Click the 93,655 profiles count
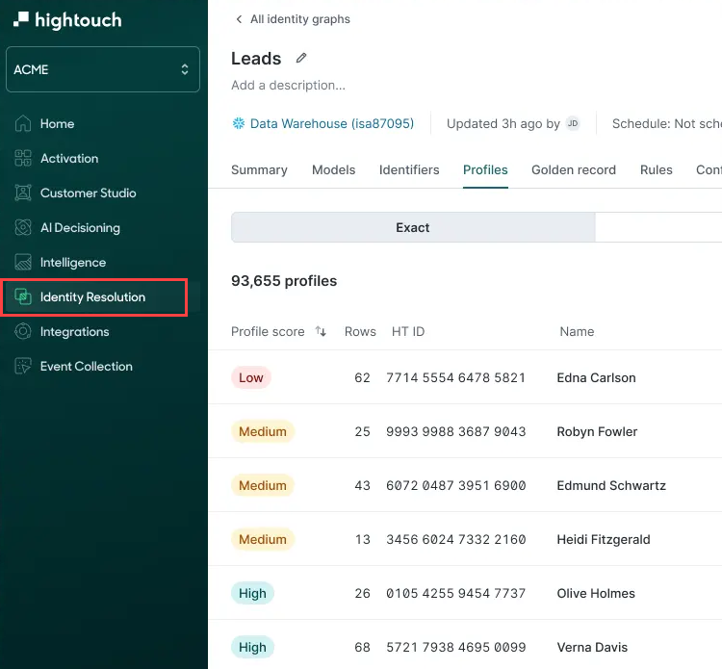The image size is (722, 669). pos(284,281)
